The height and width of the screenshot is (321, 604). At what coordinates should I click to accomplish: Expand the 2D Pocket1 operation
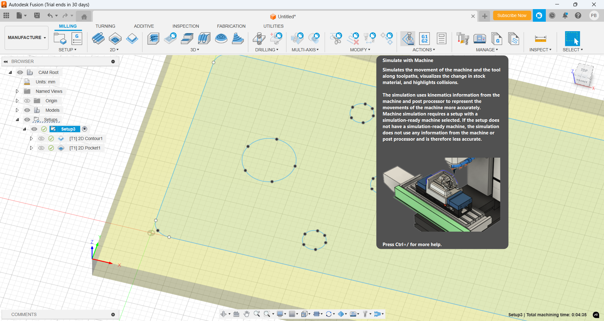coord(31,148)
